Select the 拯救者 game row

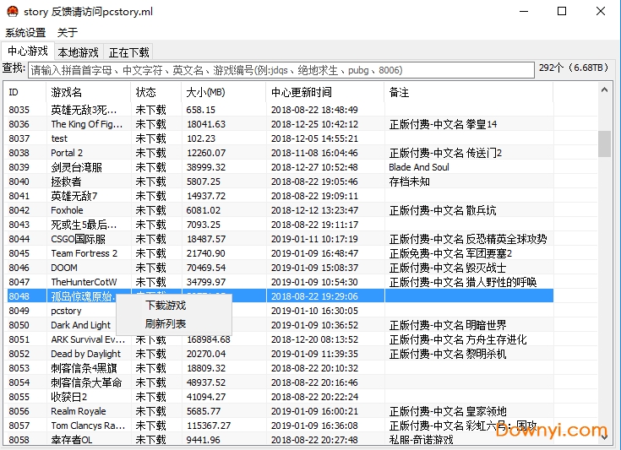(x=280, y=182)
